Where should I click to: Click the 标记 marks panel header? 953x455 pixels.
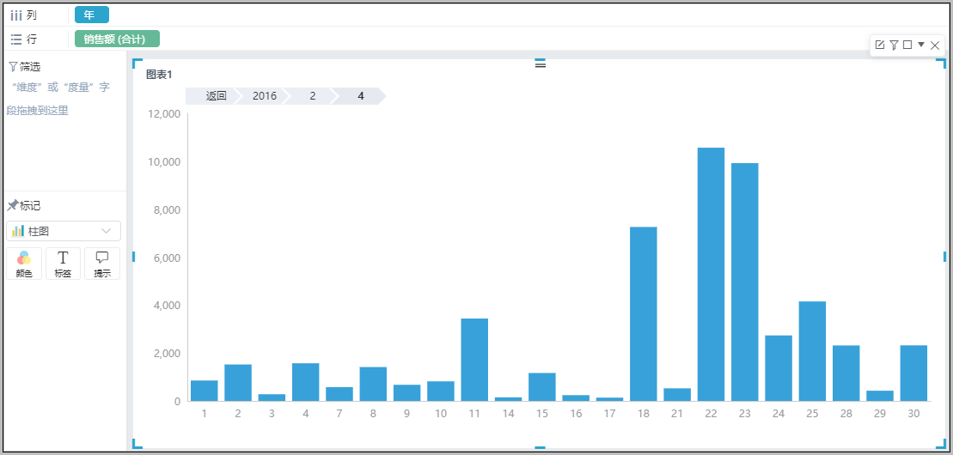pyautogui.click(x=24, y=206)
